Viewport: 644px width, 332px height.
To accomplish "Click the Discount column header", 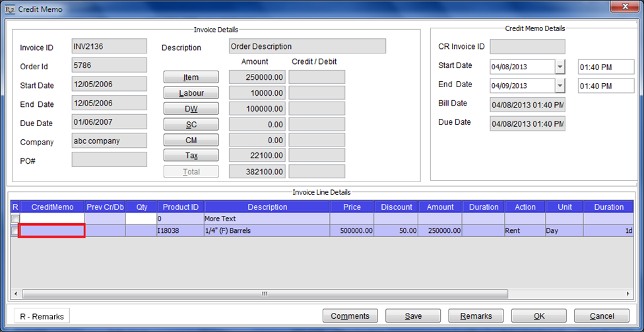I will click(396, 207).
